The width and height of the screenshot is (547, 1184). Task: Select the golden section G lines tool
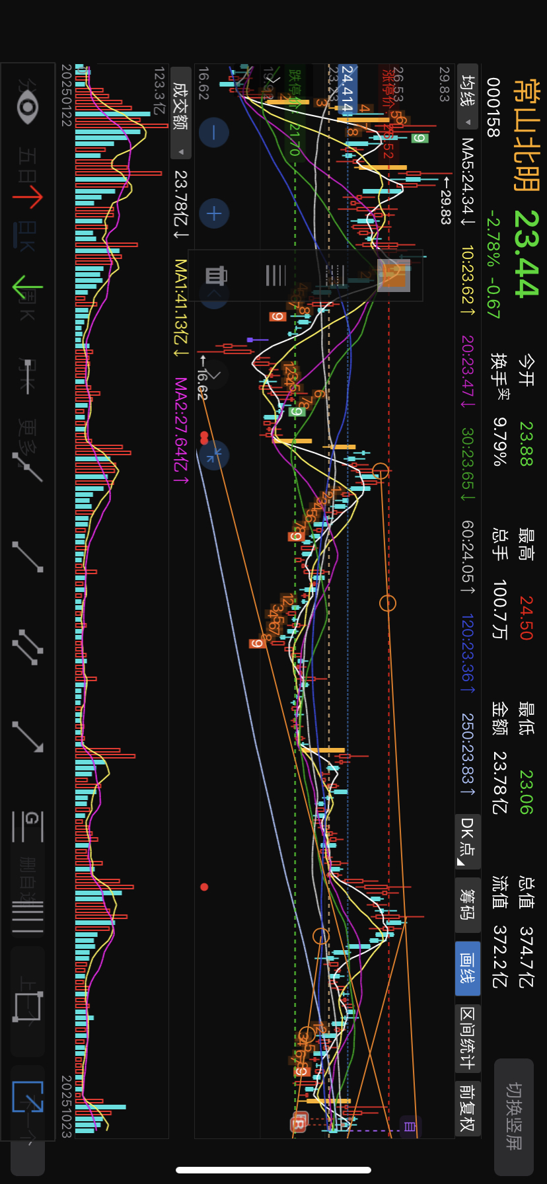pyautogui.click(x=27, y=827)
